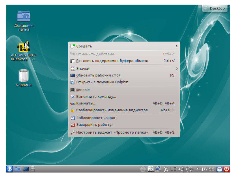239x176 pixels.
Task: Open the ALT Linux 6.0.1 KDesktop icon
Action: [x=23, y=48]
